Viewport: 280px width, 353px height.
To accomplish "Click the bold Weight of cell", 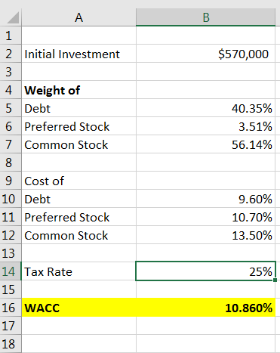I will (78, 90).
